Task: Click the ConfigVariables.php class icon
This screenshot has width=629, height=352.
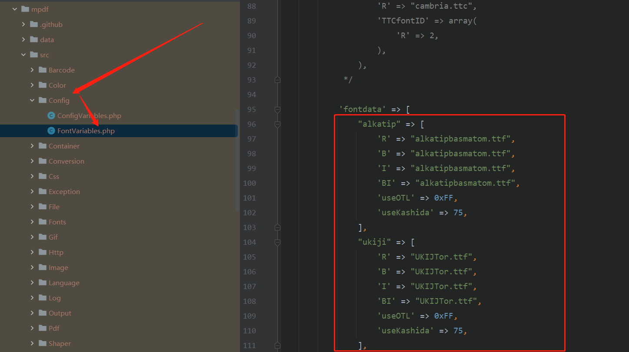Action: (51, 115)
